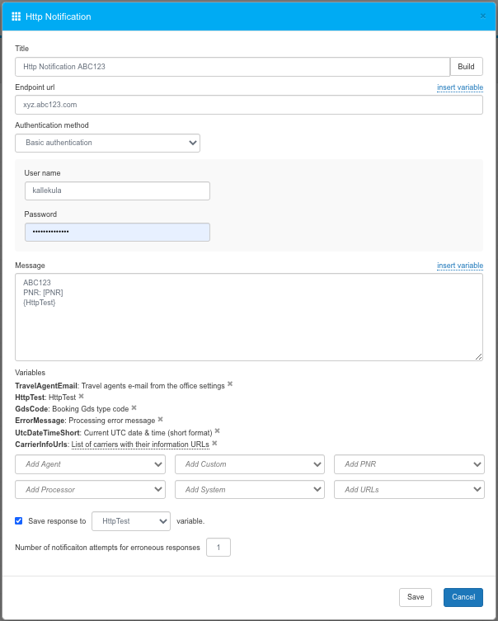Close the Http Notification dialog
The width and height of the screenshot is (498, 621).
click(x=482, y=16)
